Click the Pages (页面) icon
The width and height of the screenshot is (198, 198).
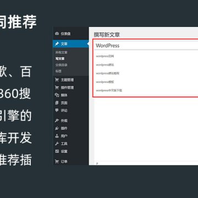coord(57,103)
